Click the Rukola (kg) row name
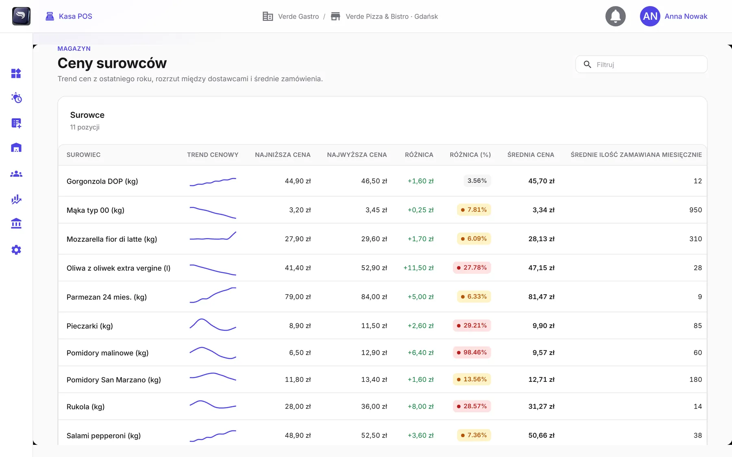Screen dimensions: 732x457 pyautogui.click(x=85, y=407)
